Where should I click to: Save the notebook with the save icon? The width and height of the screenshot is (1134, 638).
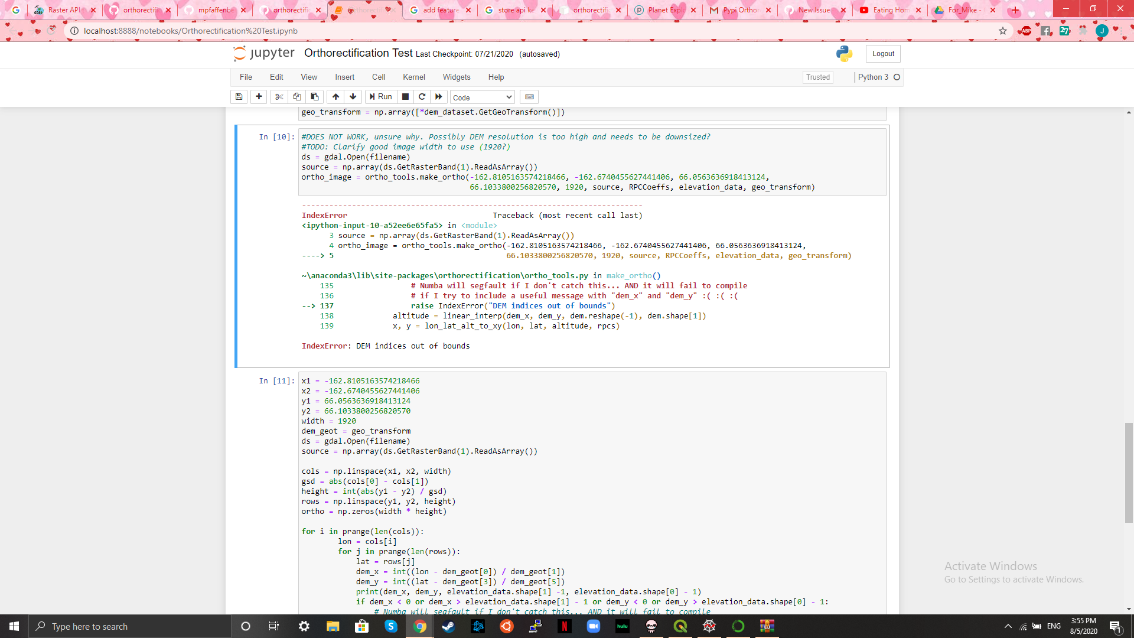[x=239, y=96]
